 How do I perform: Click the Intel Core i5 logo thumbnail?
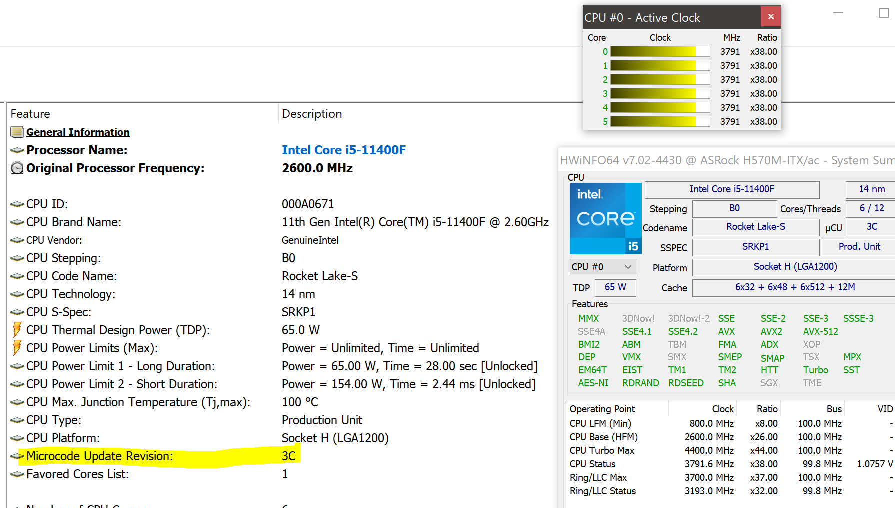click(605, 218)
